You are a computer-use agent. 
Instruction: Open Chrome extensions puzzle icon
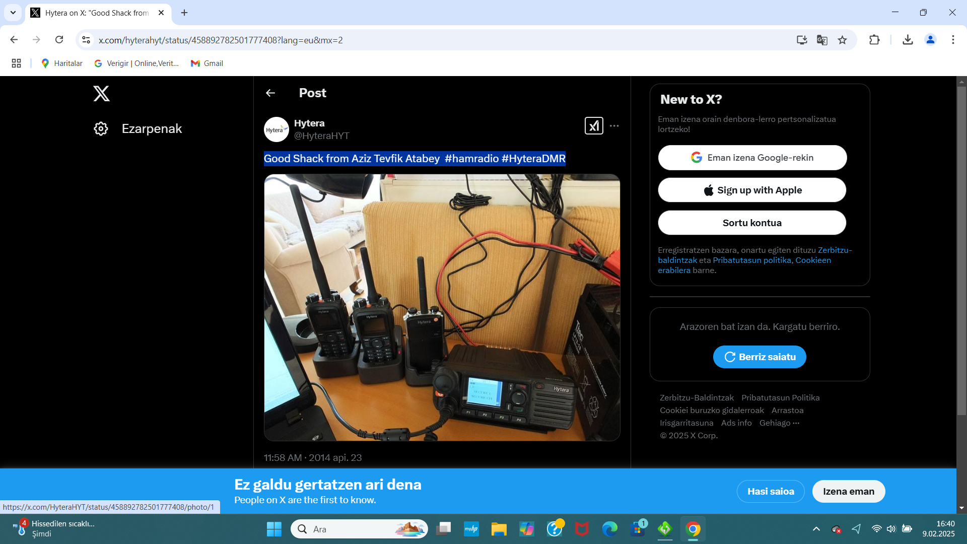[x=874, y=40]
